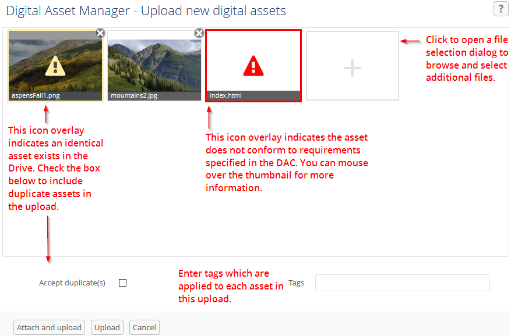Cancel the asset upload
The image size is (511, 336).
click(x=144, y=327)
